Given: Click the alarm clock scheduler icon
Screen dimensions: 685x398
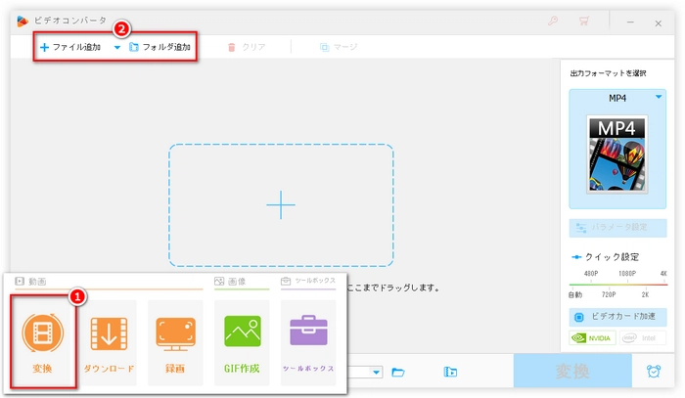Looking at the screenshot, I should [x=653, y=372].
